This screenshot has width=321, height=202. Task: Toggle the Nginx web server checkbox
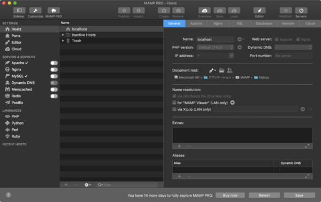tap(298, 39)
